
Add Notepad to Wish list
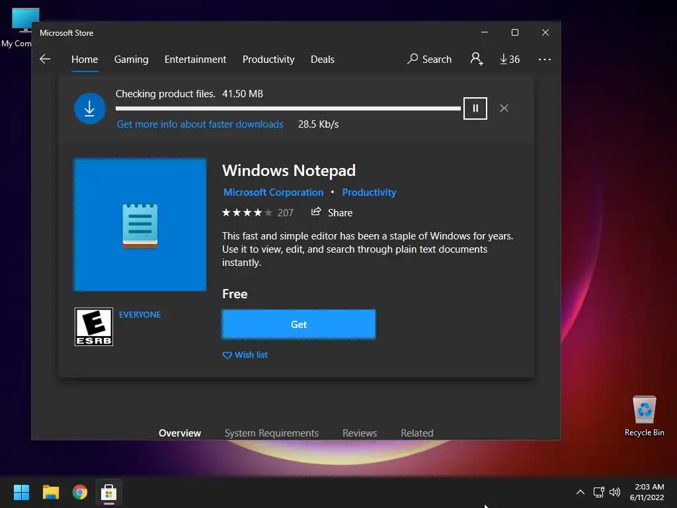tap(245, 355)
